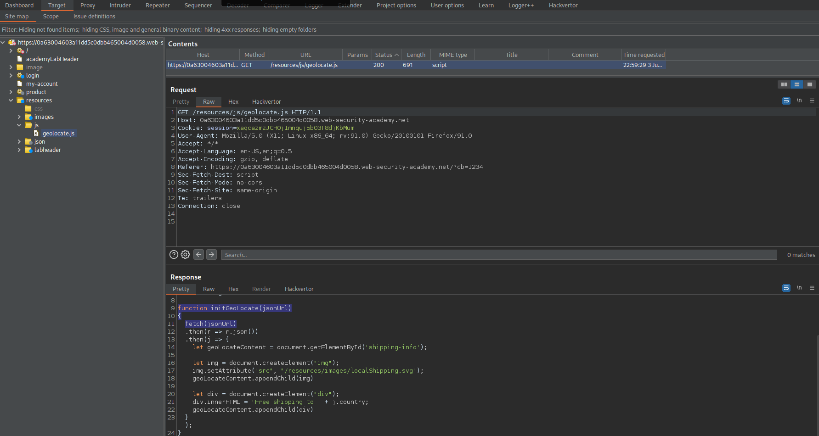Show Response in Raw view
The image size is (819, 436).
coord(209,289)
